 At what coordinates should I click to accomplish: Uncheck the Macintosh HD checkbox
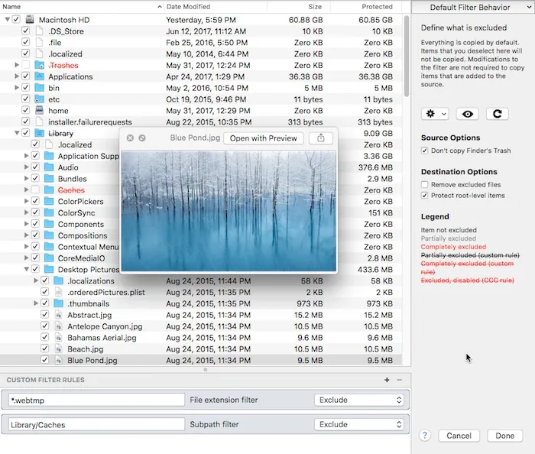(x=16, y=19)
